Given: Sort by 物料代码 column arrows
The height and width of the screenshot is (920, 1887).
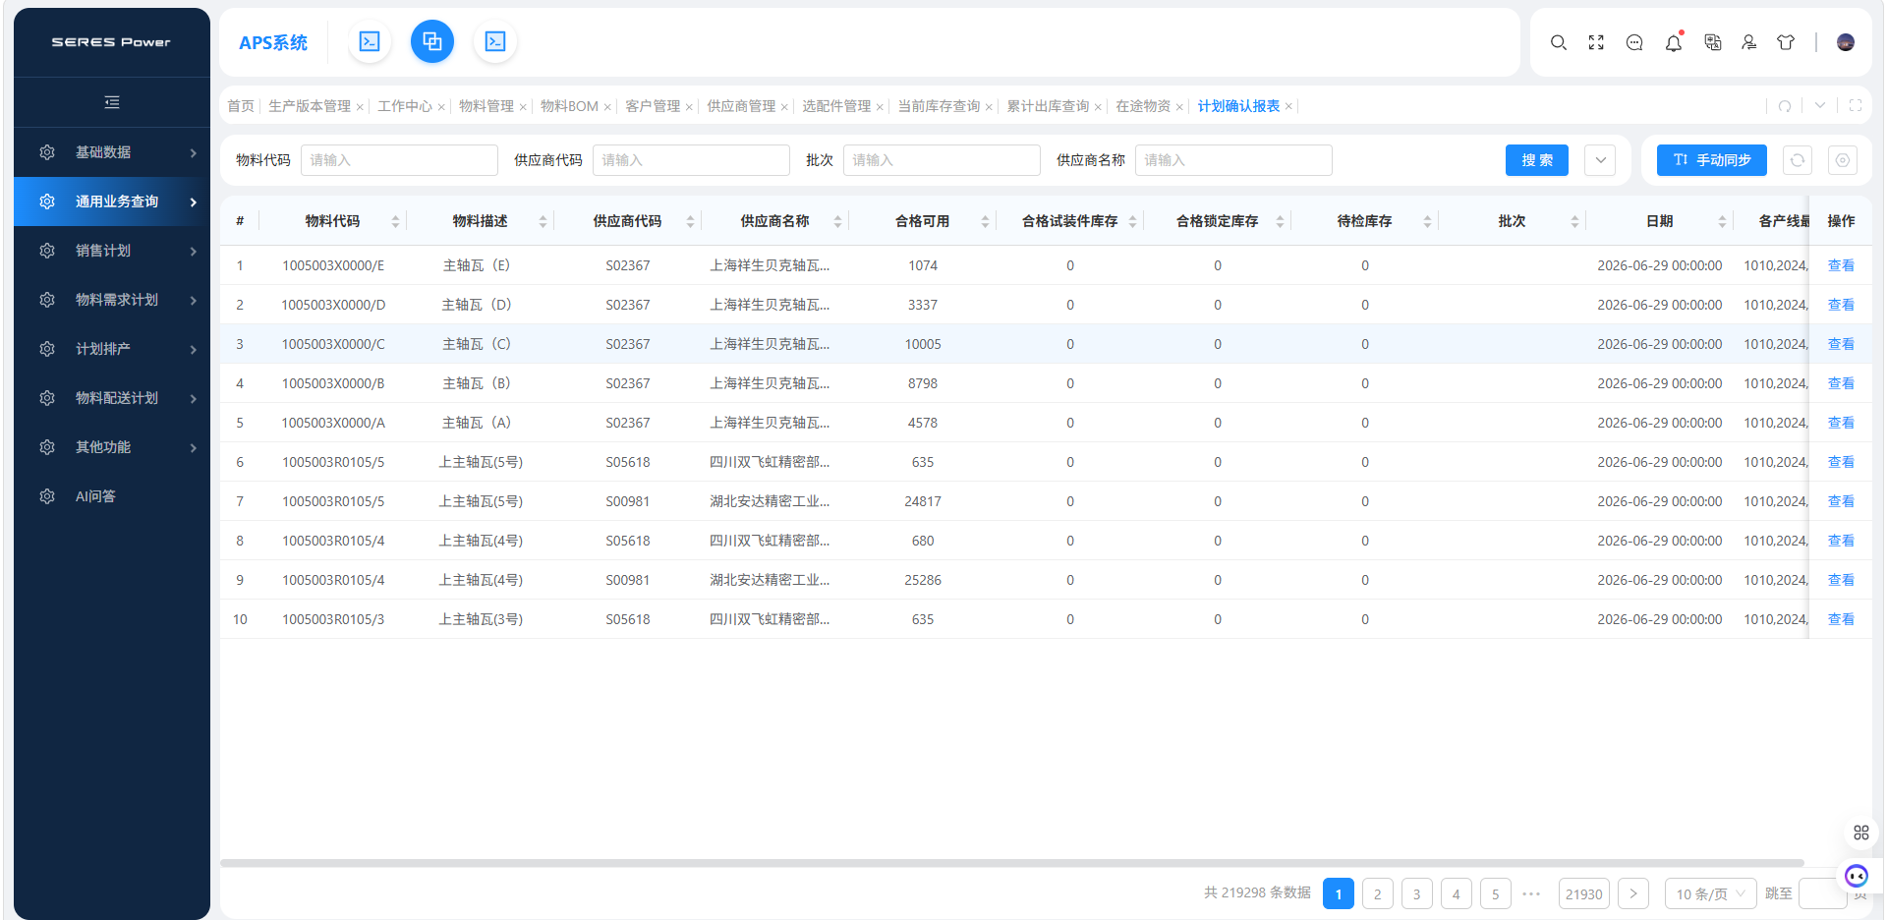Looking at the screenshot, I should tap(395, 222).
